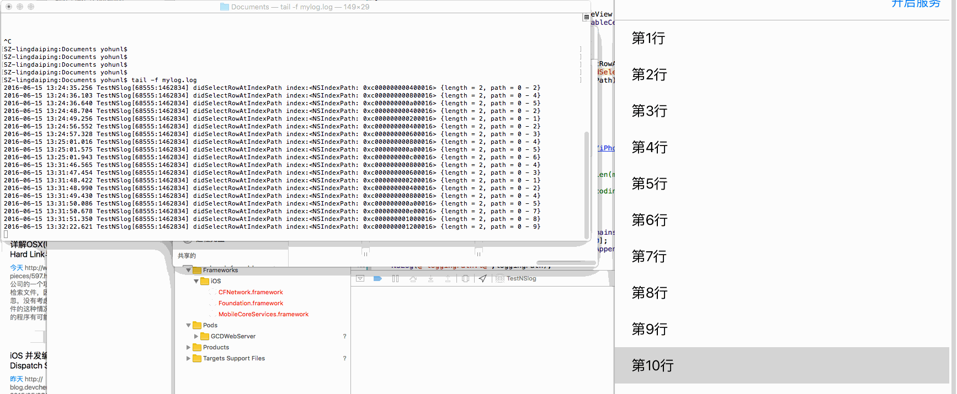Open the 今天 http link in left panel
The height and width of the screenshot is (394, 957).
click(x=28, y=268)
